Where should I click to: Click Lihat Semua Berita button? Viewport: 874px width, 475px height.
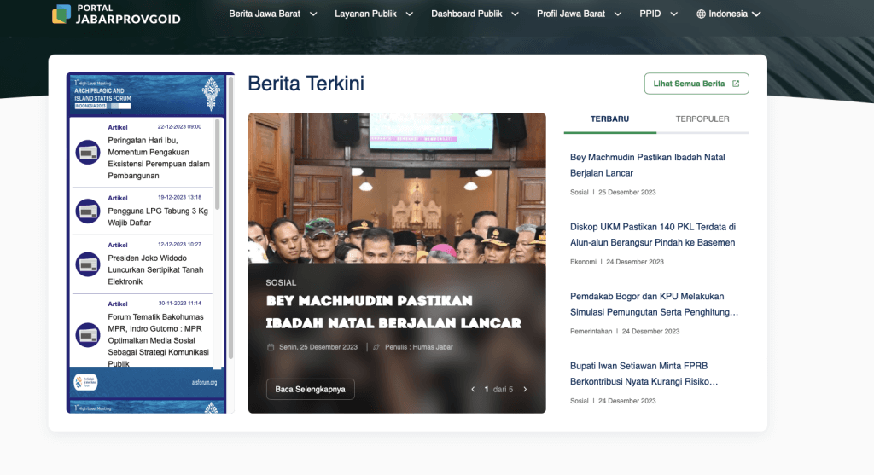[696, 84]
